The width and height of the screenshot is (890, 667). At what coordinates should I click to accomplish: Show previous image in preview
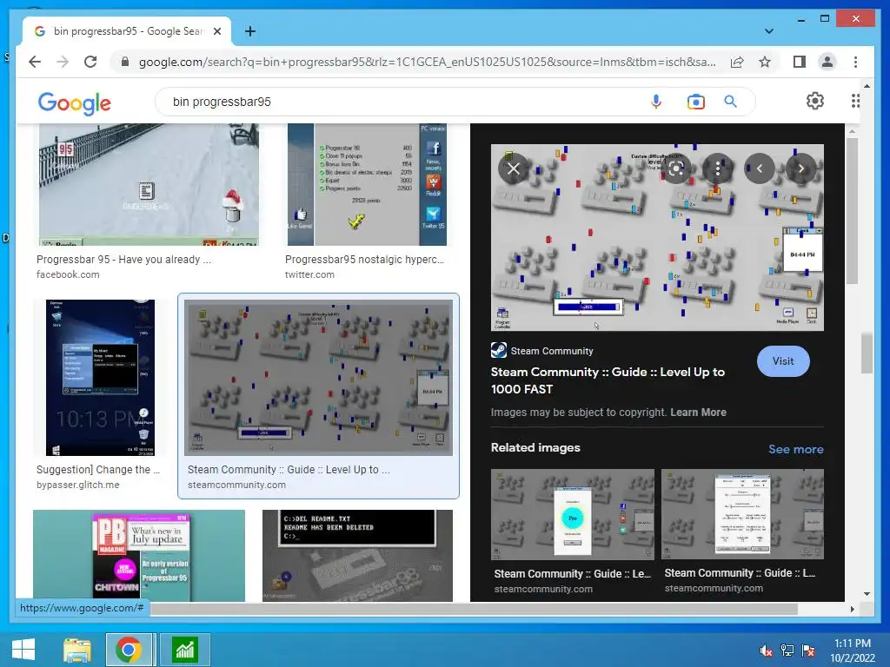[x=760, y=168]
